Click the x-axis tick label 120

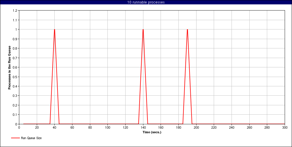pyautogui.click(x=125, y=127)
